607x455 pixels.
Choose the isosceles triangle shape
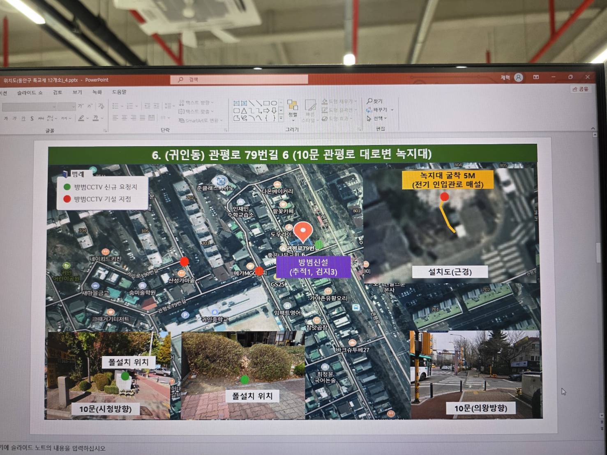point(244,111)
